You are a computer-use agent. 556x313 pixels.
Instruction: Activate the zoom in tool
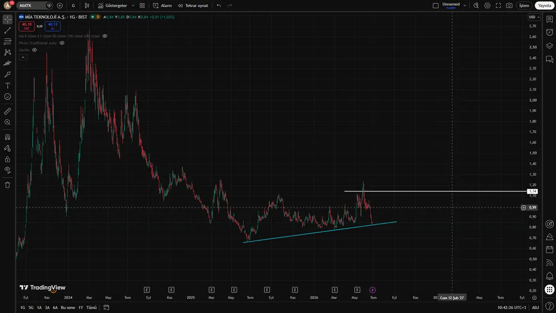(7, 122)
